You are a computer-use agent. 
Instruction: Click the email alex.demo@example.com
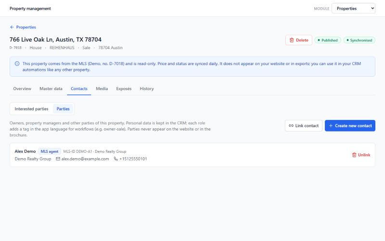tap(85, 159)
